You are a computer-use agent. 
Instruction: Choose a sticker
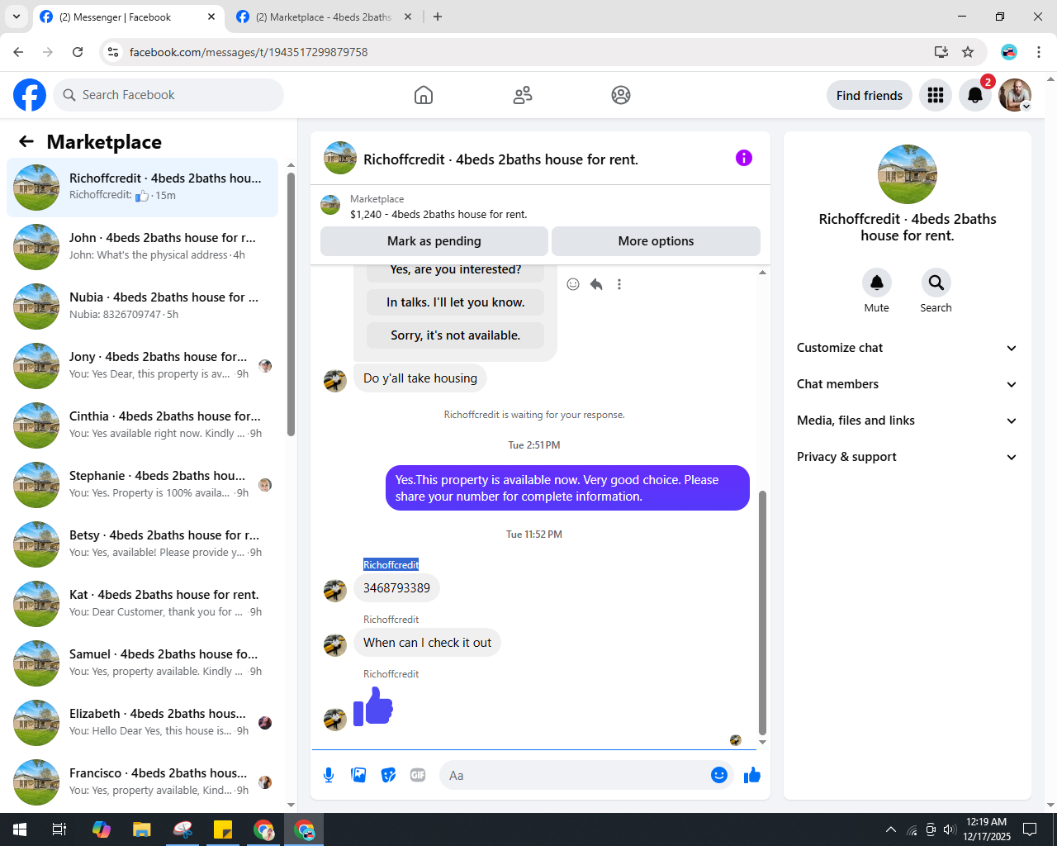[x=388, y=775]
